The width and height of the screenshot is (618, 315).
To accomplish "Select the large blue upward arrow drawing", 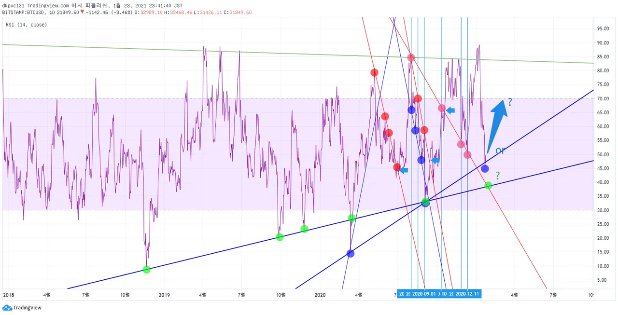I will [x=497, y=125].
